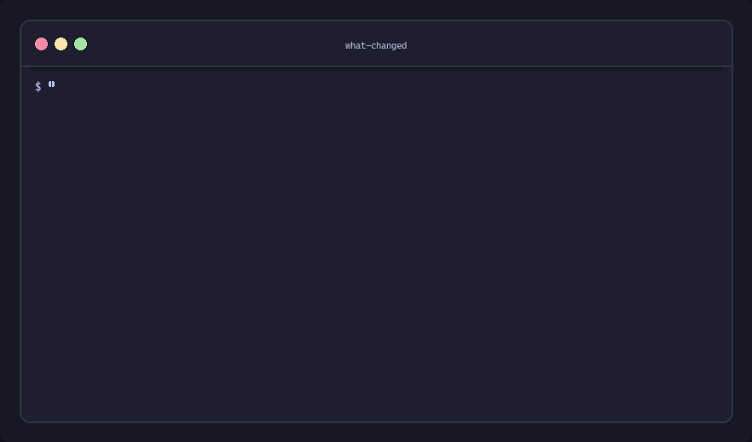Viewport: 752px width, 442px height.
Task: Click the divider line below the title bar
Action: 377,67
